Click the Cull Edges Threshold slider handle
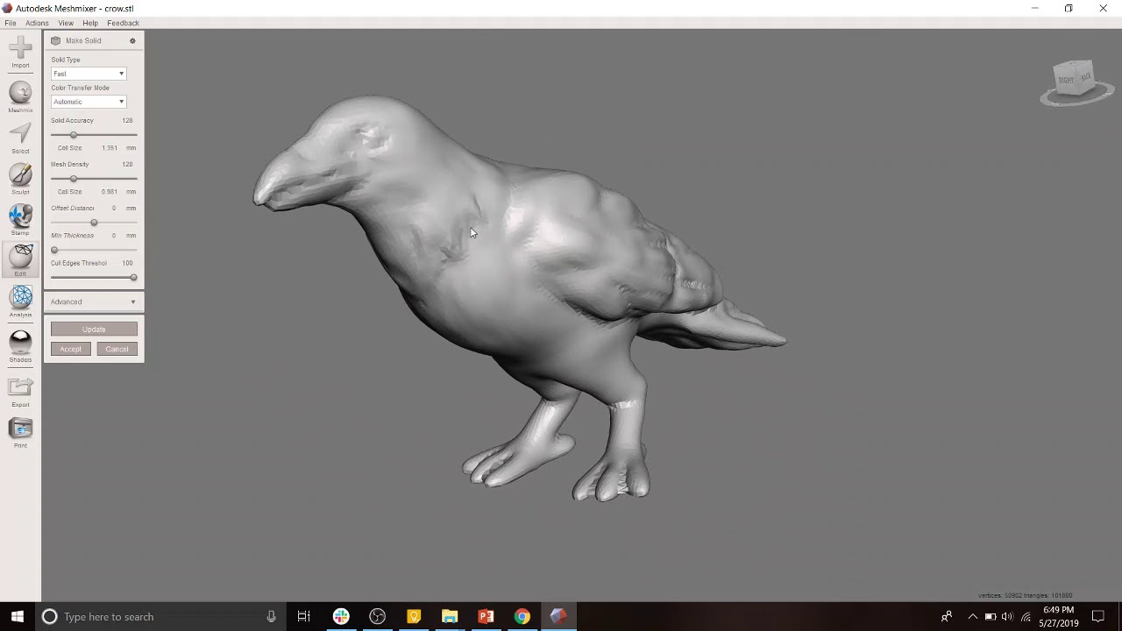Image resolution: width=1122 pixels, height=631 pixels. point(133,278)
